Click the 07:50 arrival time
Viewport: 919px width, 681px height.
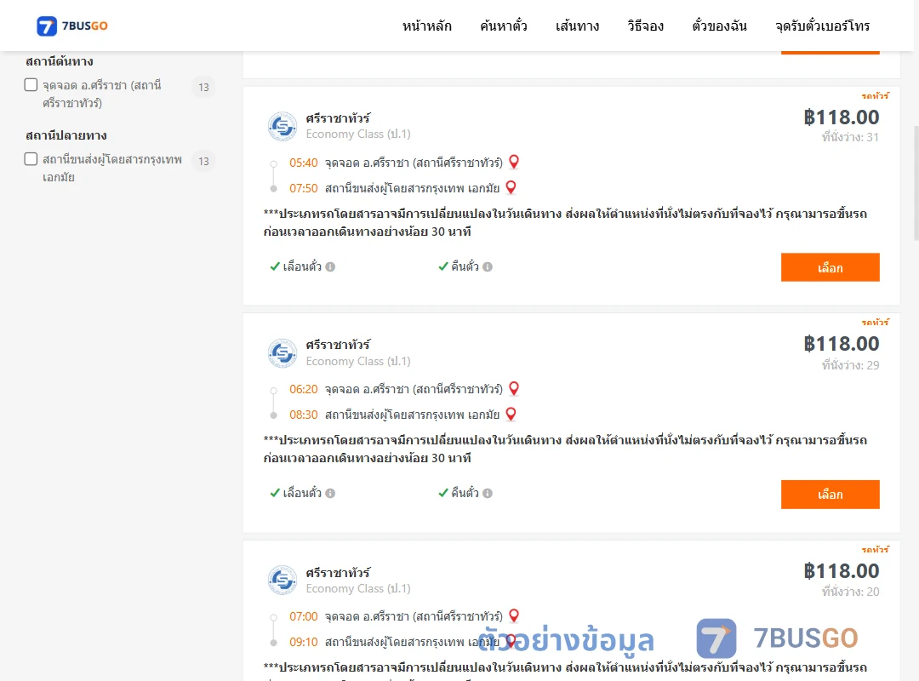pos(303,188)
